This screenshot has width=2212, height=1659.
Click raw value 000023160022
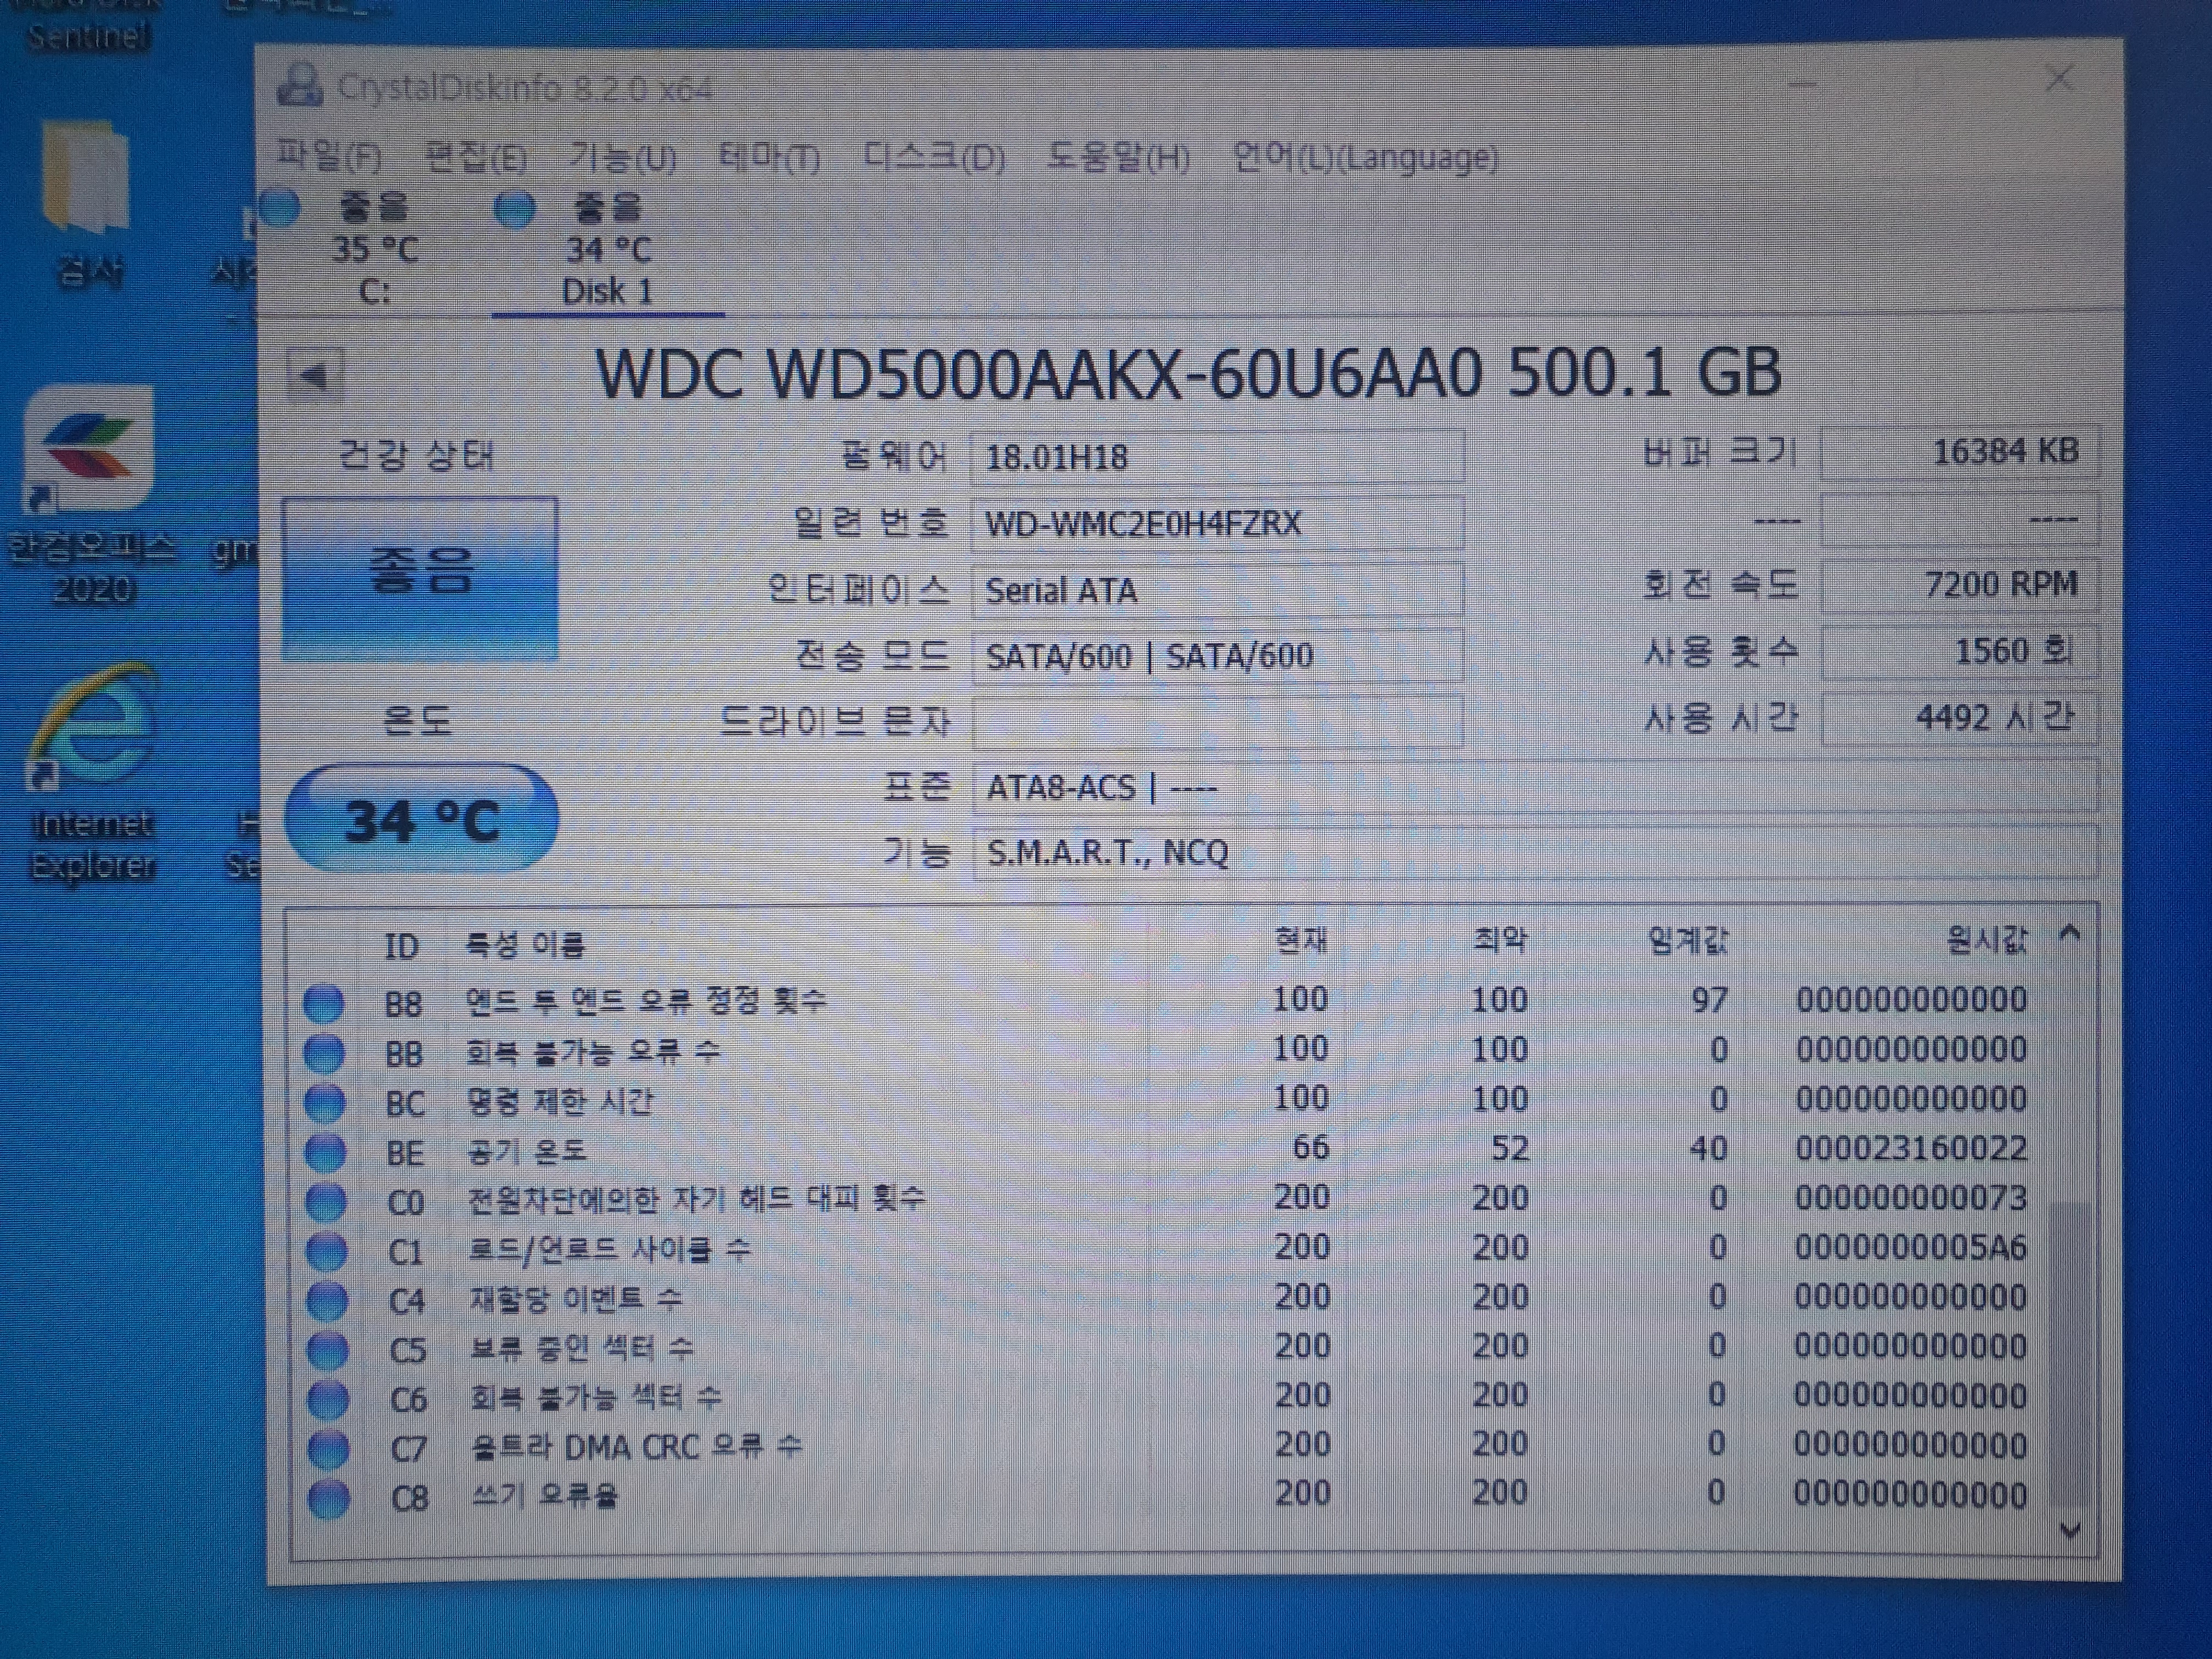(x=1911, y=1148)
